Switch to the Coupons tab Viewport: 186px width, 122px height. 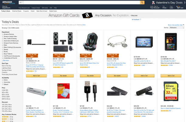(x=26, y=11)
